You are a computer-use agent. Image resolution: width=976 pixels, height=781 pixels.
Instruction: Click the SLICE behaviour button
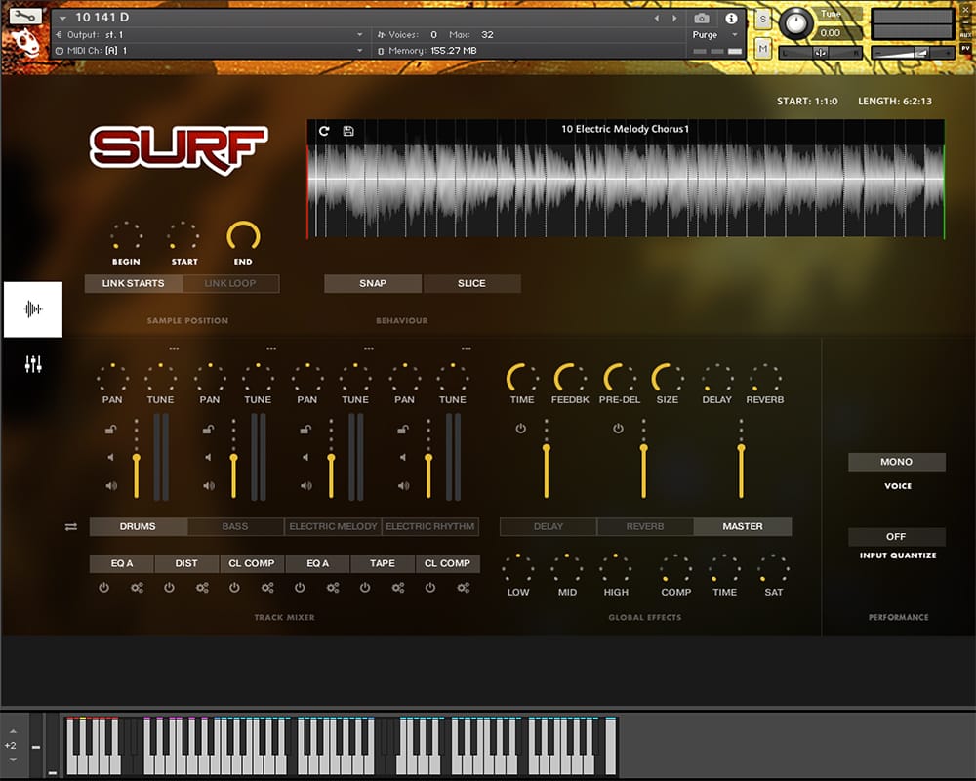(471, 283)
